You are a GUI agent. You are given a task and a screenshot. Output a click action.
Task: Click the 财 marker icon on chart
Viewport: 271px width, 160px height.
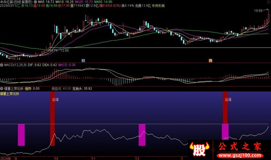point(83,61)
